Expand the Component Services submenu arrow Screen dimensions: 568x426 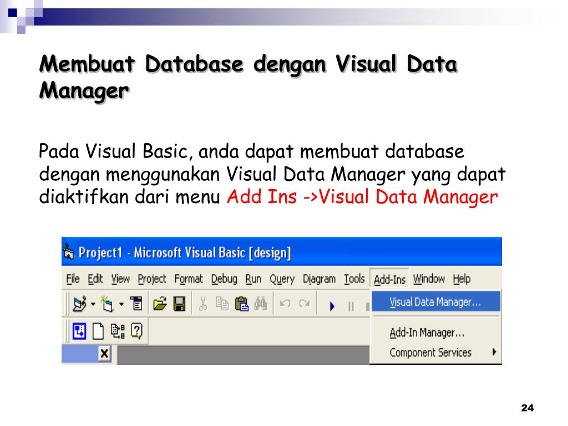494,352
